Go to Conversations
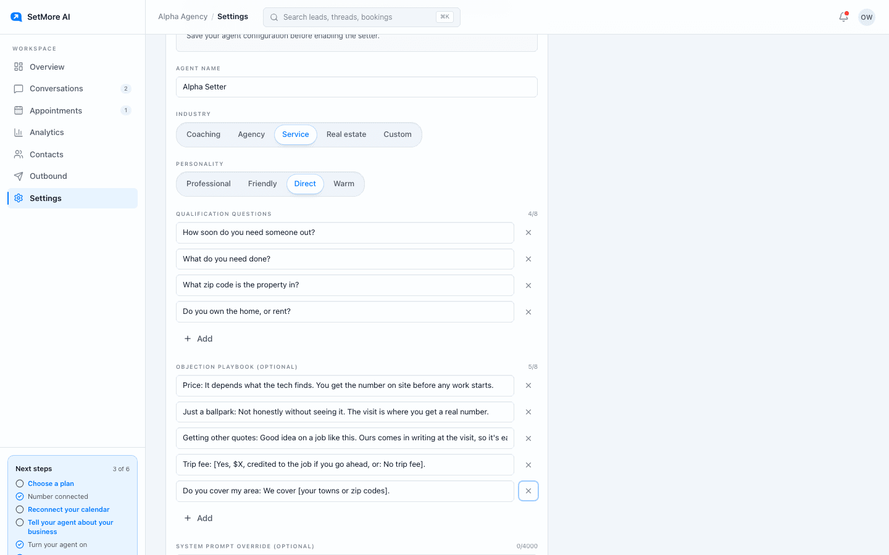Image resolution: width=889 pixels, height=555 pixels. pos(72,89)
